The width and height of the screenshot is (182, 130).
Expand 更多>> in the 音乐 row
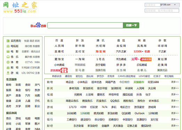(x=175, y=101)
